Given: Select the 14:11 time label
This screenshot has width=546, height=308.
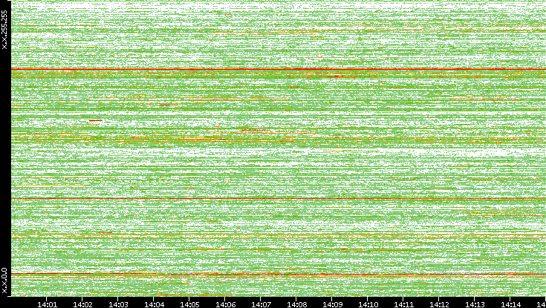Looking at the screenshot, I should pos(403,304).
